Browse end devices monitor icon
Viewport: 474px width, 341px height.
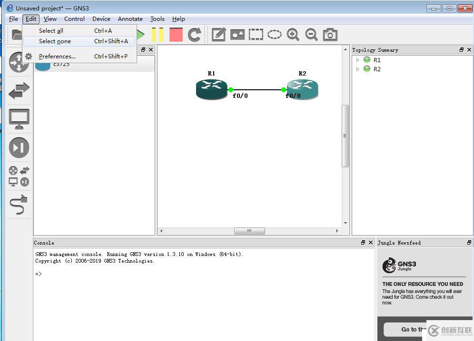pos(19,119)
